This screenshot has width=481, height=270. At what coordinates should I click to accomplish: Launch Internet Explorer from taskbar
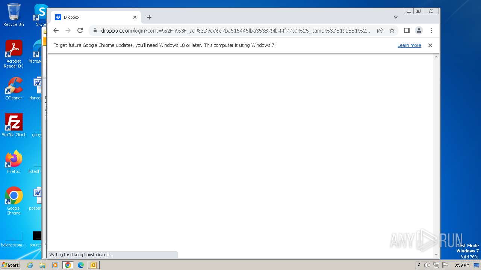pos(30,265)
